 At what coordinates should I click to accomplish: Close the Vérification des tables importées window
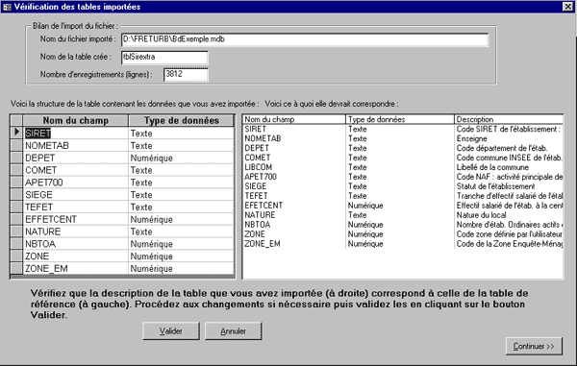click(x=567, y=7)
